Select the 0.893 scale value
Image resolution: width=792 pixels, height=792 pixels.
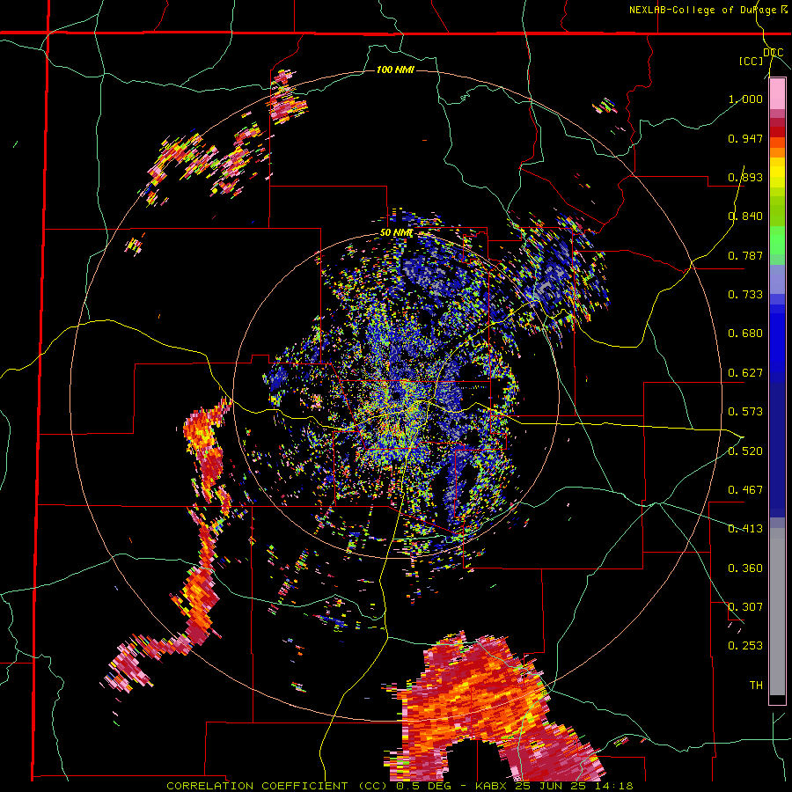pos(745,177)
